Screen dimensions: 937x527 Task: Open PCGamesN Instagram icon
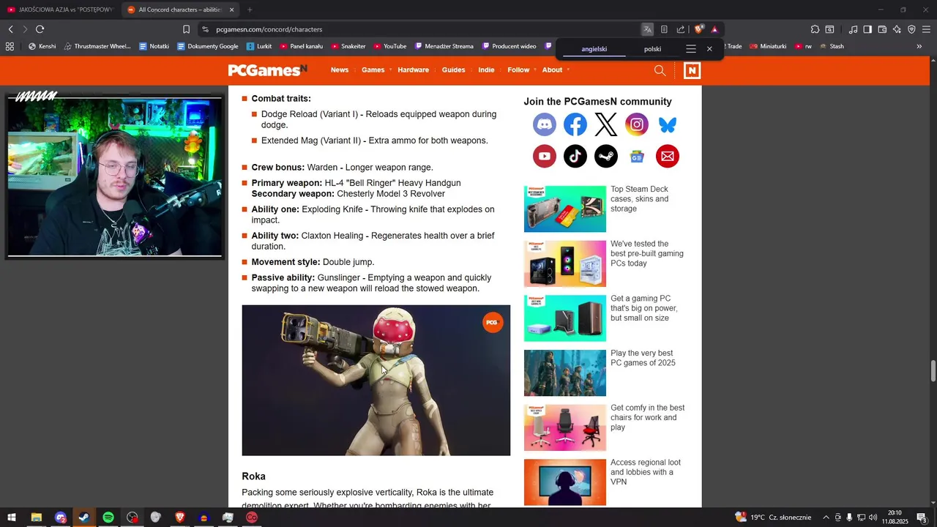637,125
